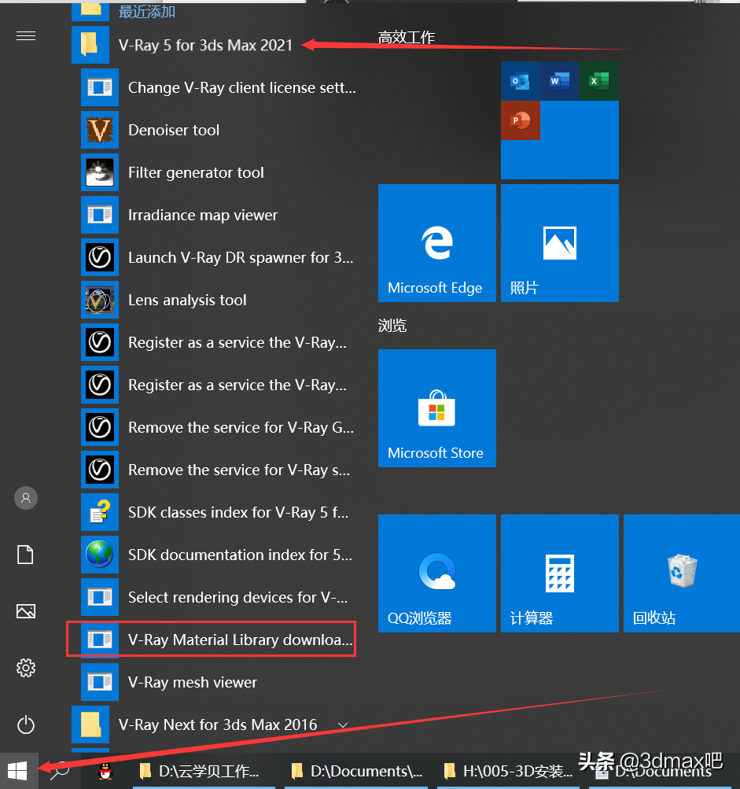Switch to H:\005-3D安装... taskbar window
The image size is (740, 789).
tap(508, 771)
